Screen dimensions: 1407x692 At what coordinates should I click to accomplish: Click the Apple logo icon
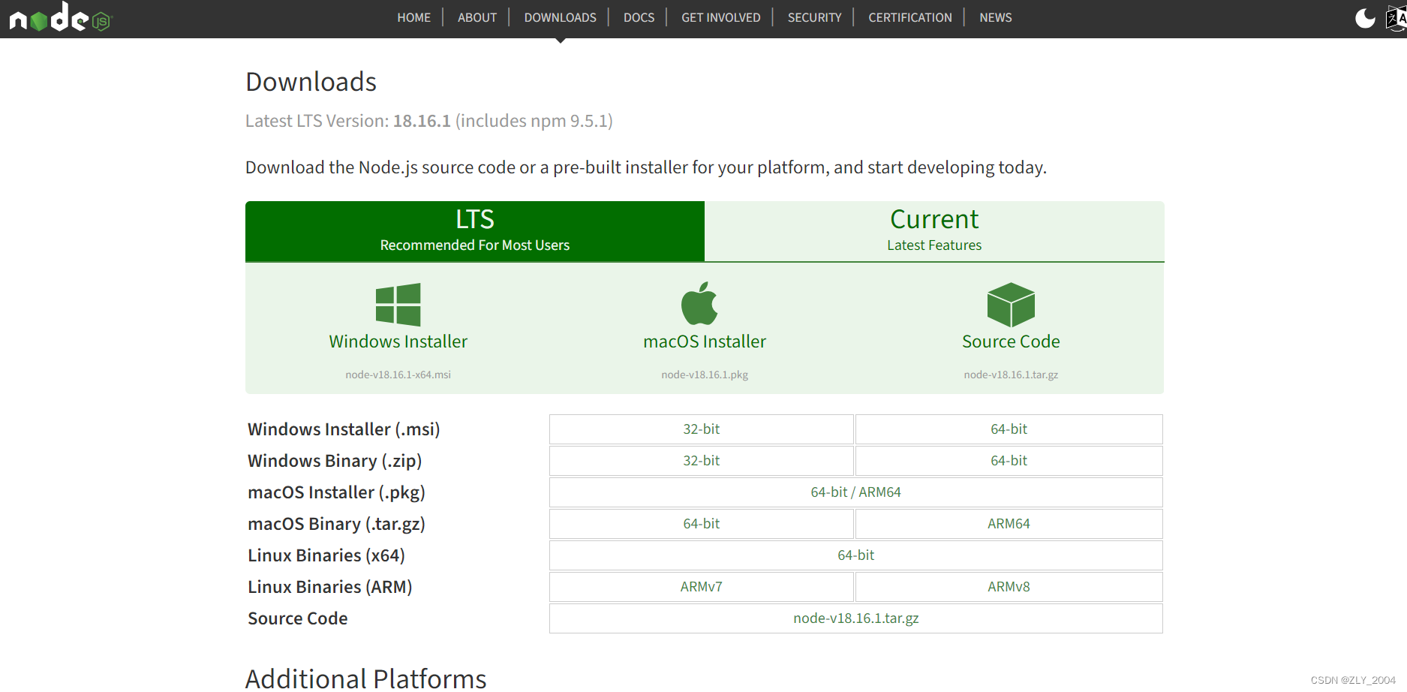point(699,303)
